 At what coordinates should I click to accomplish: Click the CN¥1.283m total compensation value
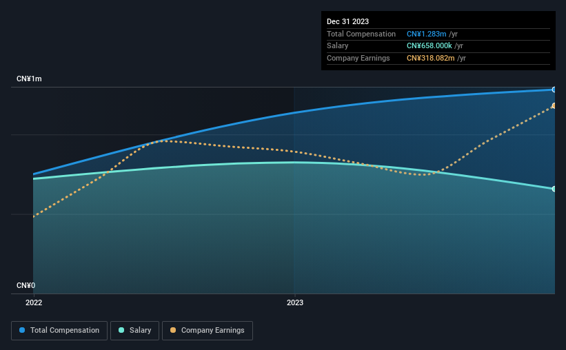click(426, 34)
